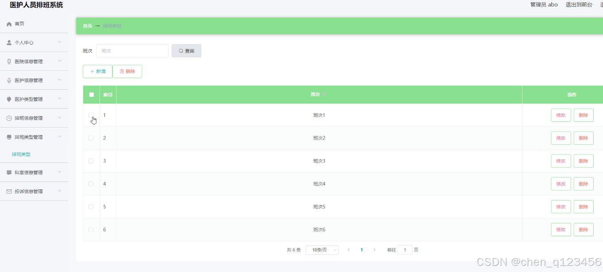The image size is (603, 272).
Task: Open the 投诉信息管理 sidebar menu
Action: 34,192
